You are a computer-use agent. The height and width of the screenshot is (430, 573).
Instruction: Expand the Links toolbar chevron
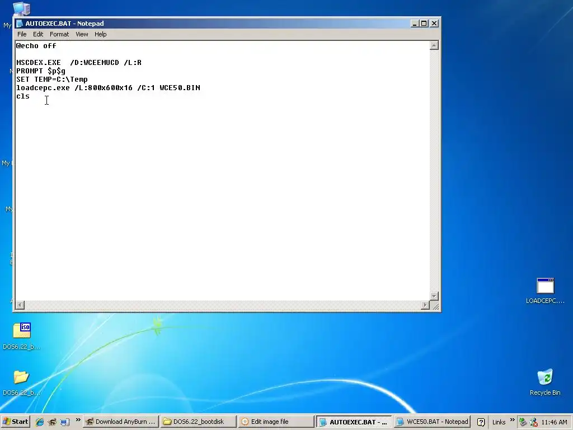512,420
